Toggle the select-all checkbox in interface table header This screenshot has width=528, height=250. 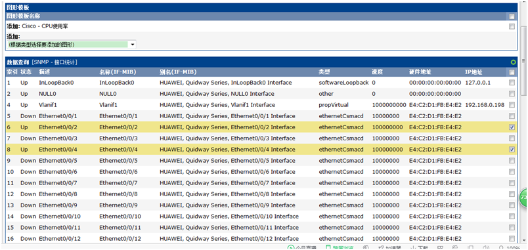pyautogui.click(x=512, y=72)
